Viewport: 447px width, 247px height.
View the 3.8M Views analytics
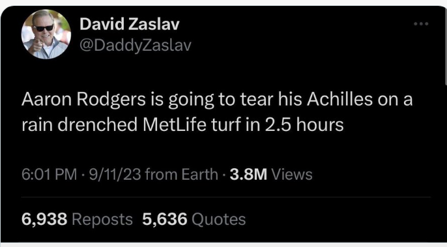point(271,174)
